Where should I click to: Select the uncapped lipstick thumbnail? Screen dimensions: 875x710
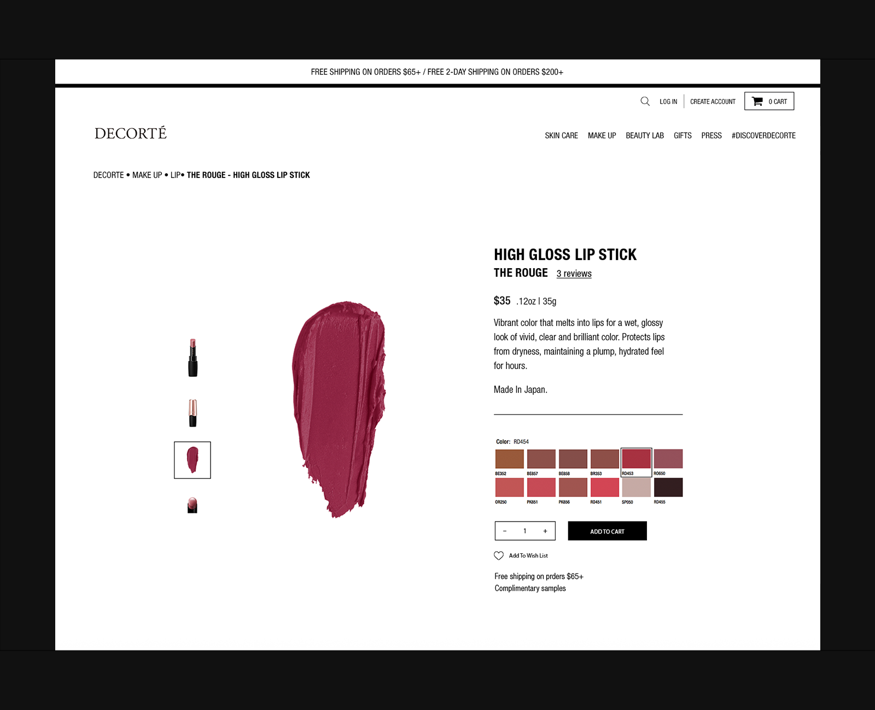[x=192, y=358]
